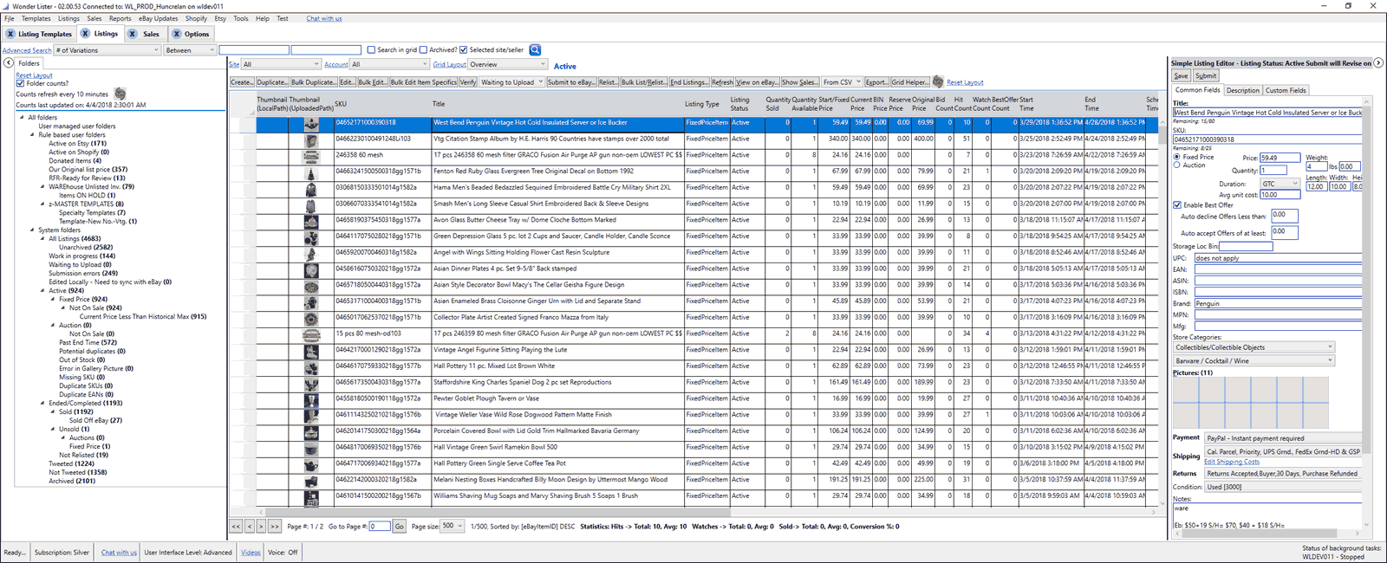Check the Archived? checkbox
Image resolution: width=1387 pixels, height=563 pixels.
click(x=423, y=49)
